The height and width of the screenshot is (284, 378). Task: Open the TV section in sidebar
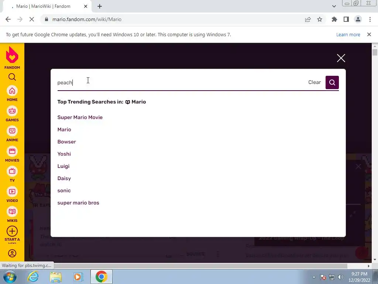(x=12, y=174)
